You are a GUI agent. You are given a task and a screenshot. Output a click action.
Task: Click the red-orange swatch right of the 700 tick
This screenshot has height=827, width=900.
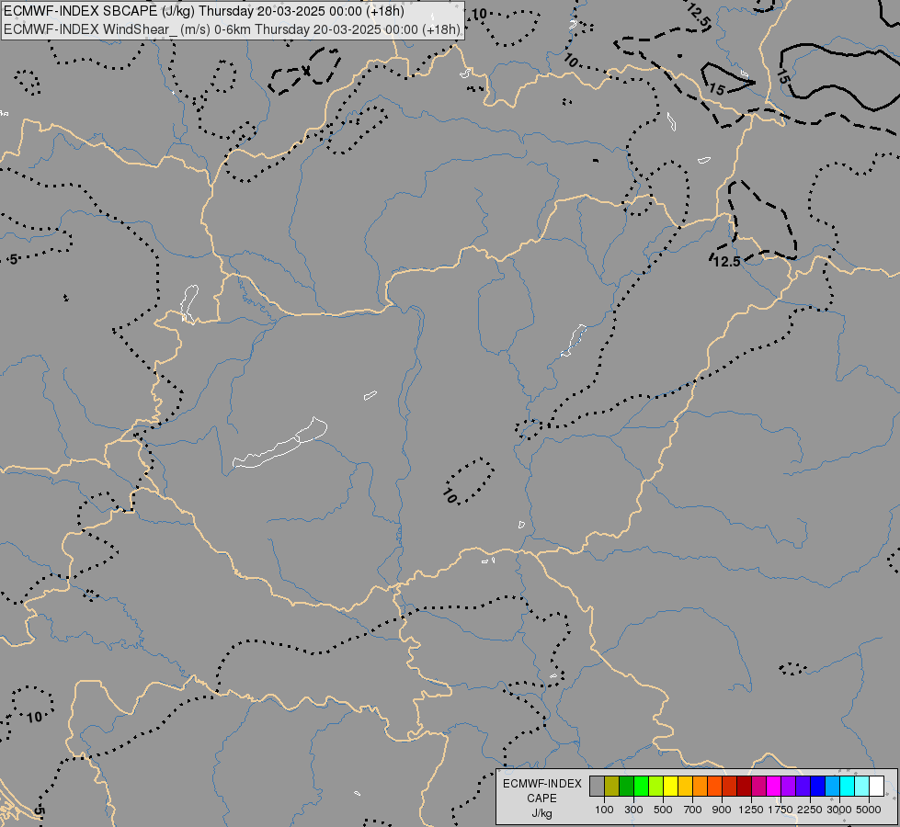(715, 787)
